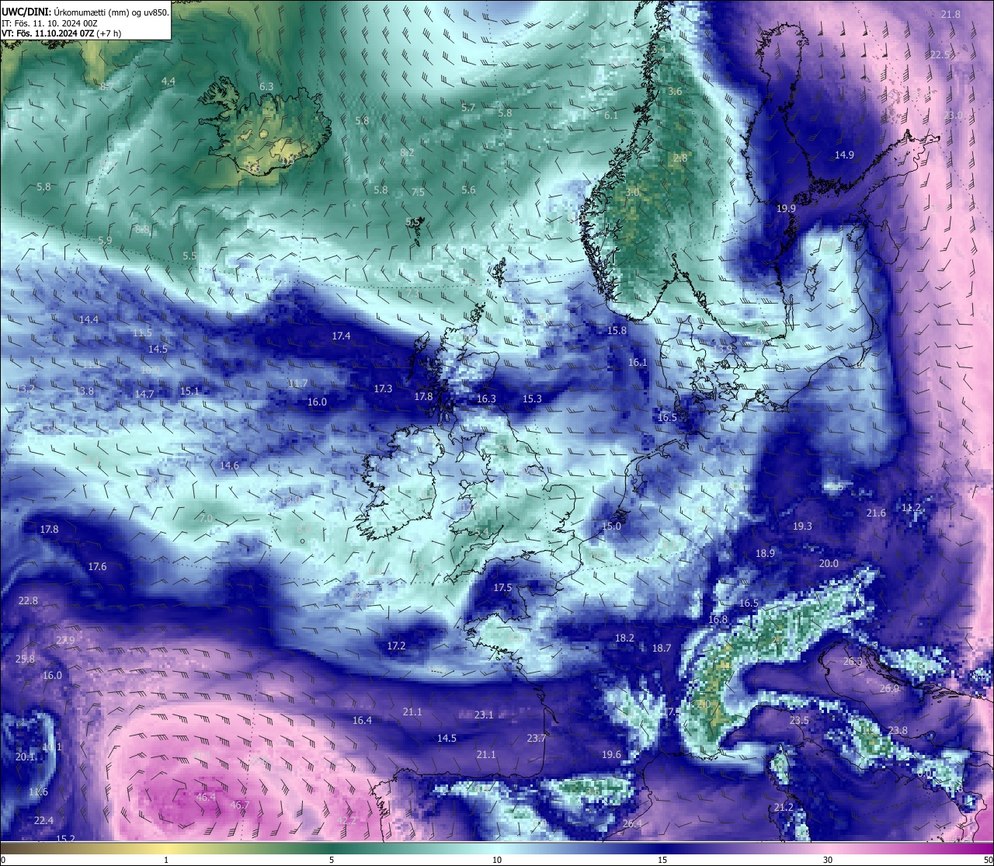994x866 pixels.
Task: Select the 13.8 value in the Atlantic
Action: click(84, 391)
